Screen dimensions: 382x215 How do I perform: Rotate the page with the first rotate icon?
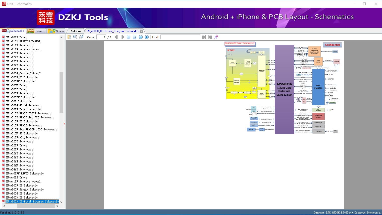[x=75, y=37]
